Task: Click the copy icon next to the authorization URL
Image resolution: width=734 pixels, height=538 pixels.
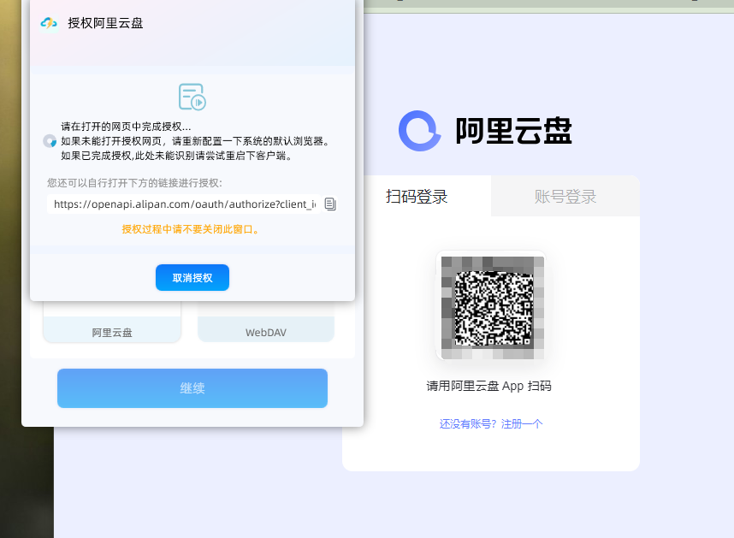Action: pyautogui.click(x=330, y=204)
